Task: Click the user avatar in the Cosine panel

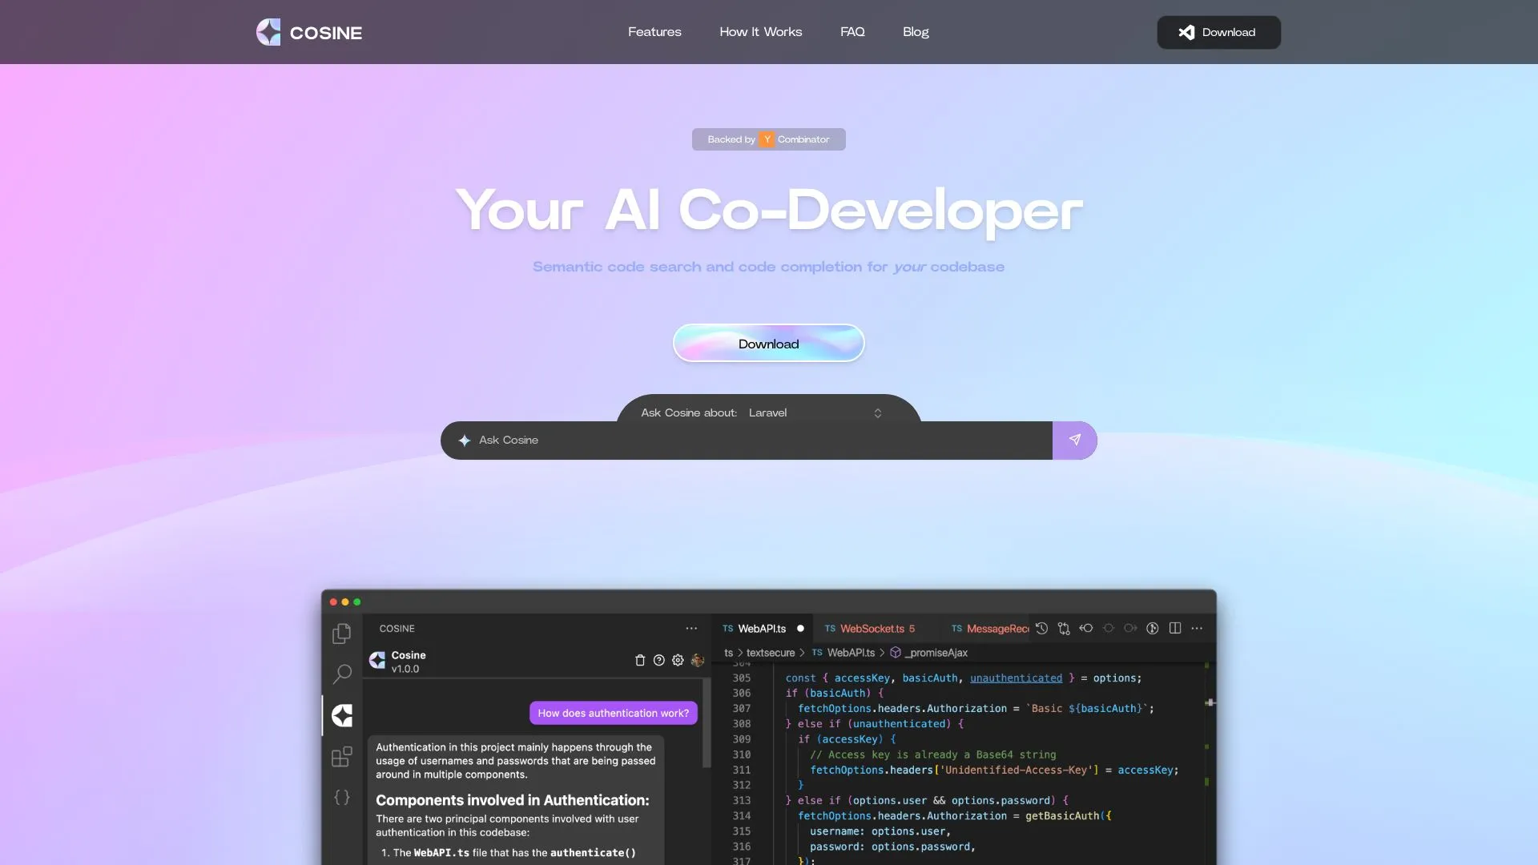Action: pos(698,660)
